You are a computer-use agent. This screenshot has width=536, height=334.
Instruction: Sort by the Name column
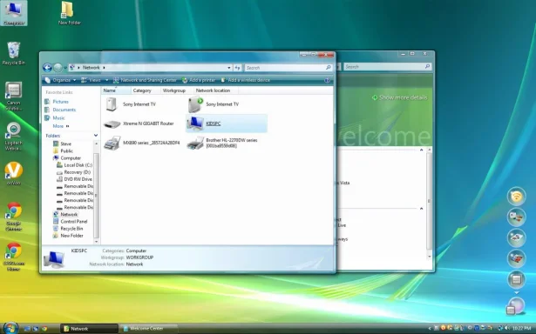coord(116,90)
